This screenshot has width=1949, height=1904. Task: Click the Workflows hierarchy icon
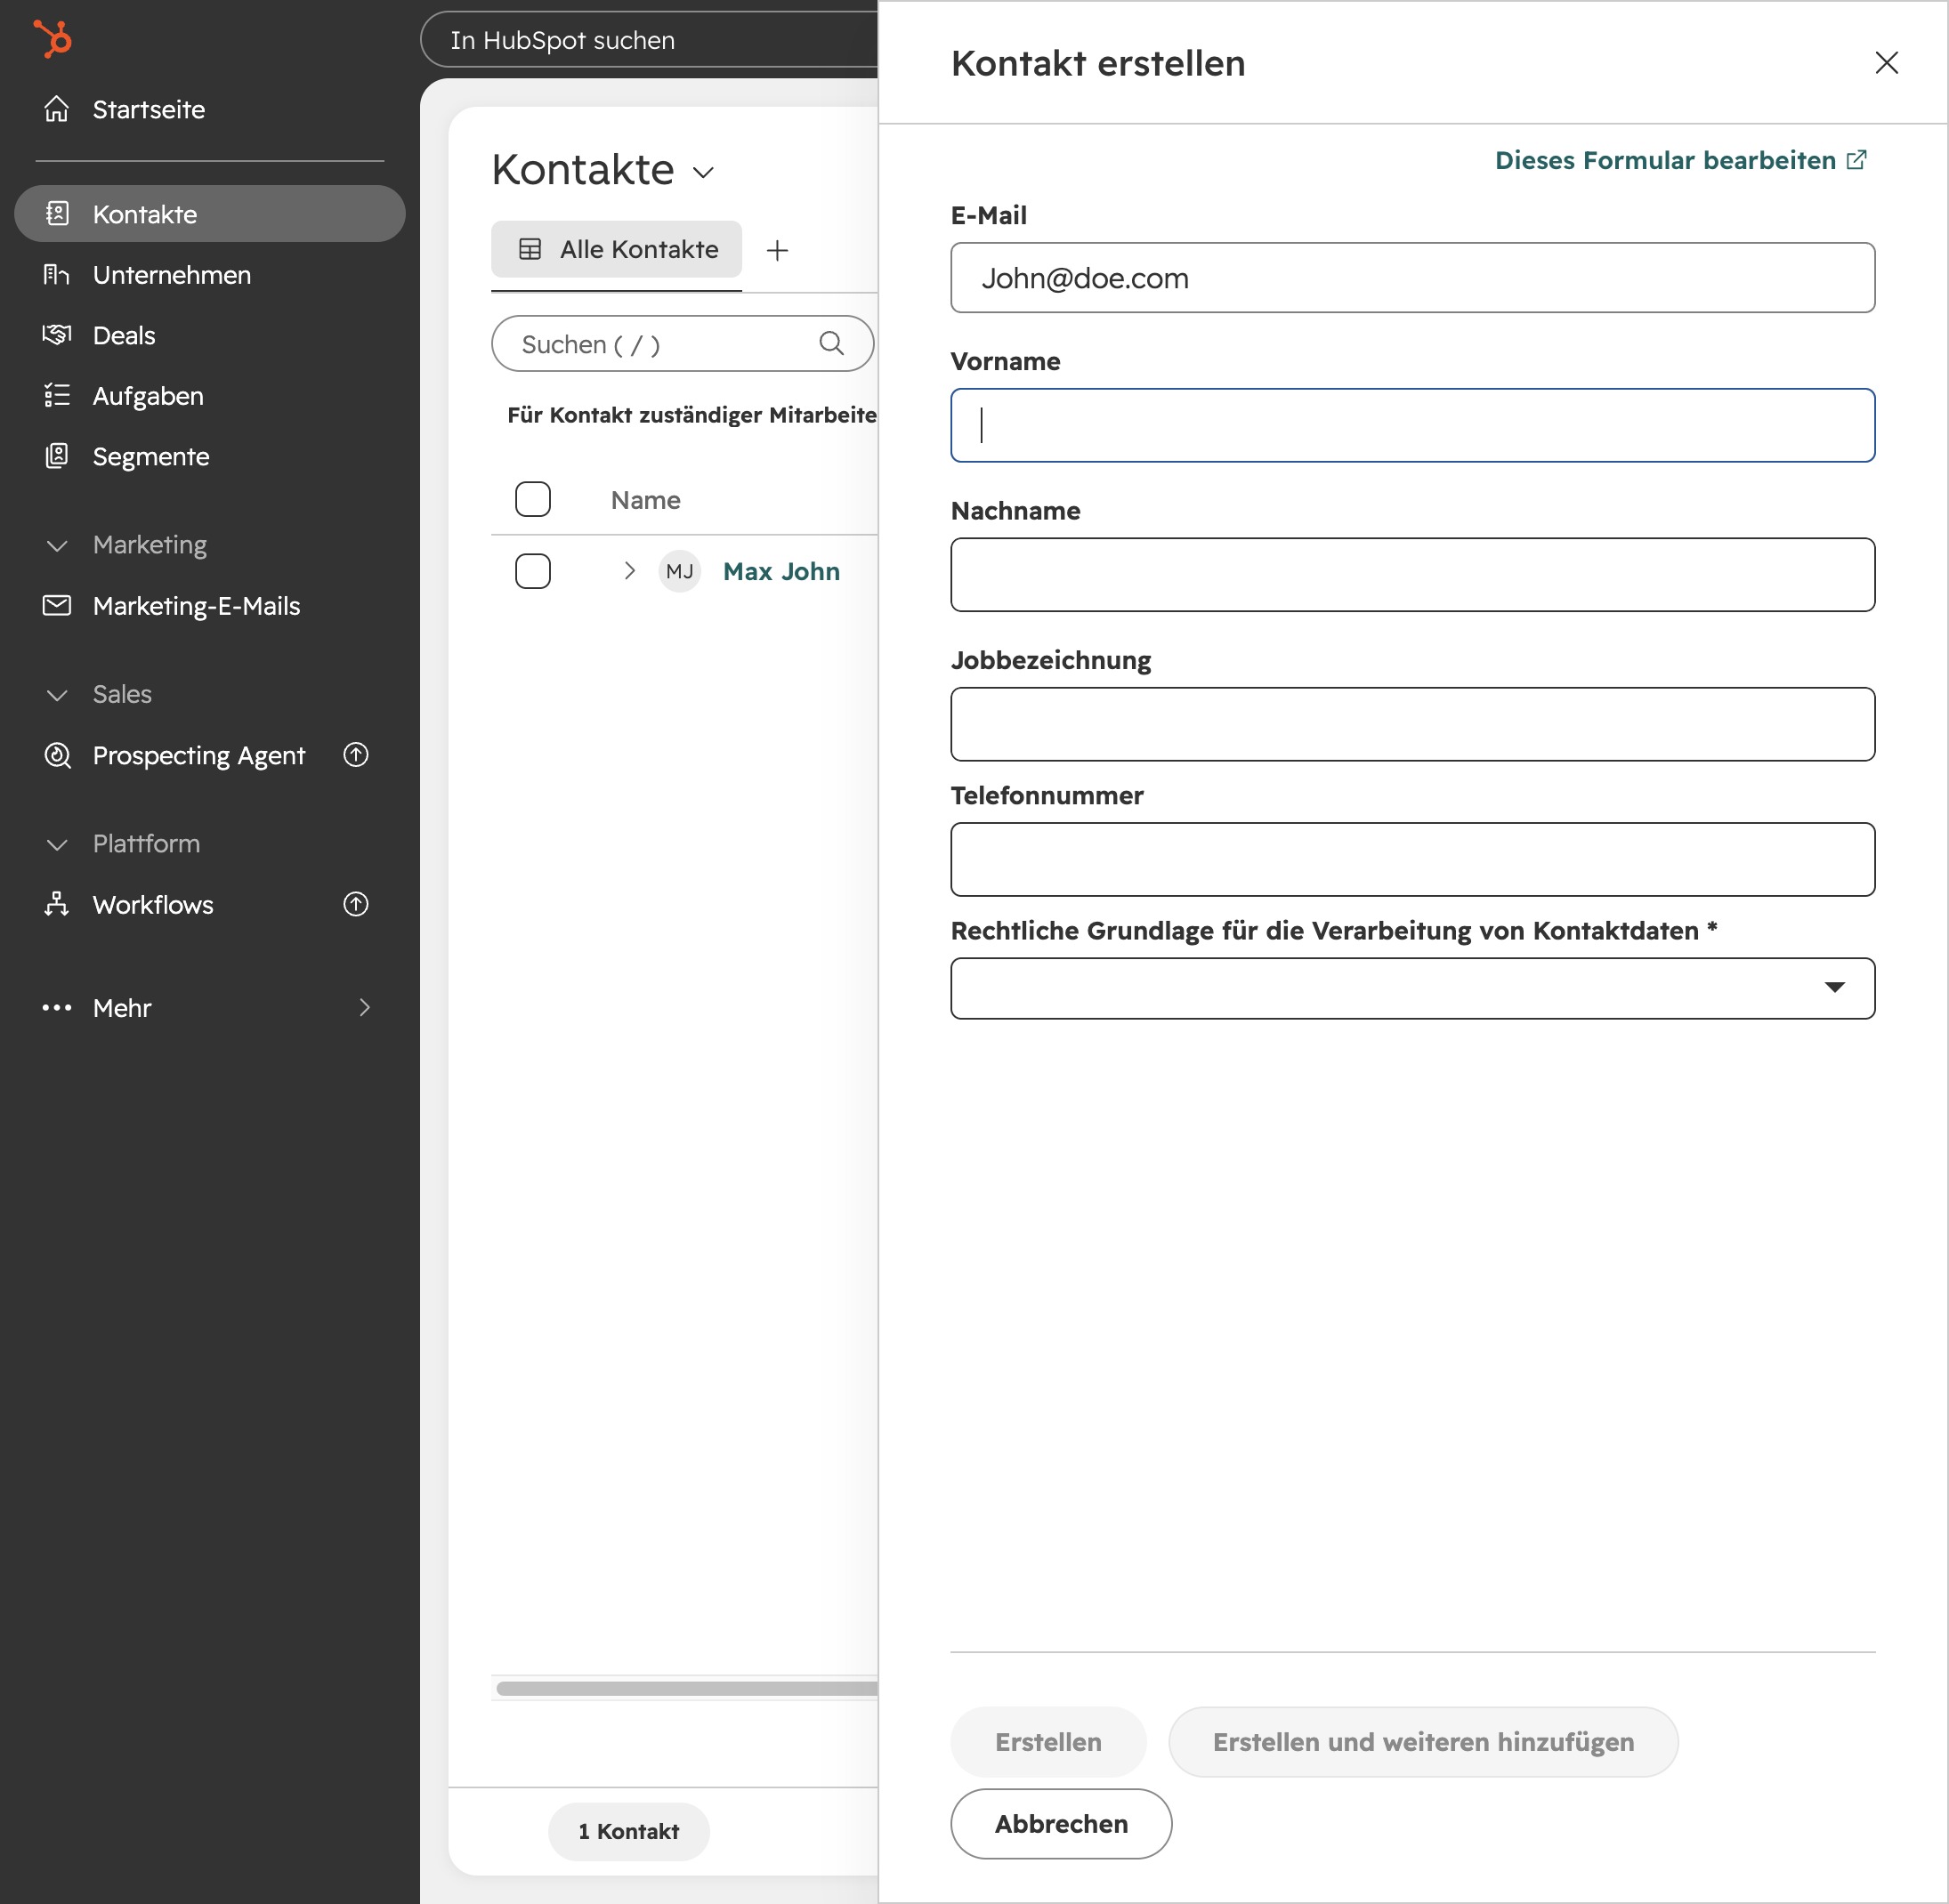[57, 904]
